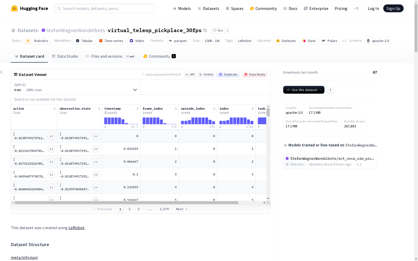Image resolution: width=418 pixels, height=261 pixels.
Task: Expand the action cell in the 0.133333 row
Action: [51, 187]
